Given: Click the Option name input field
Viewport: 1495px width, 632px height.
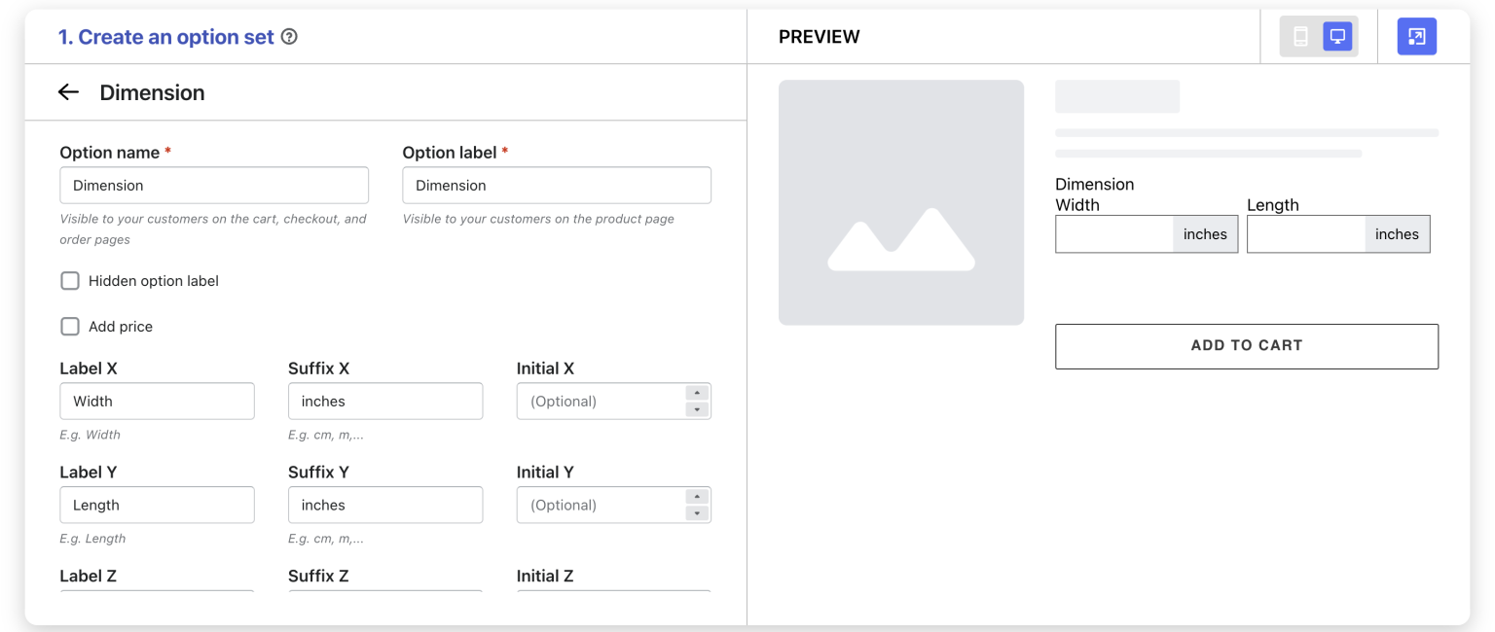Looking at the screenshot, I should point(214,186).
